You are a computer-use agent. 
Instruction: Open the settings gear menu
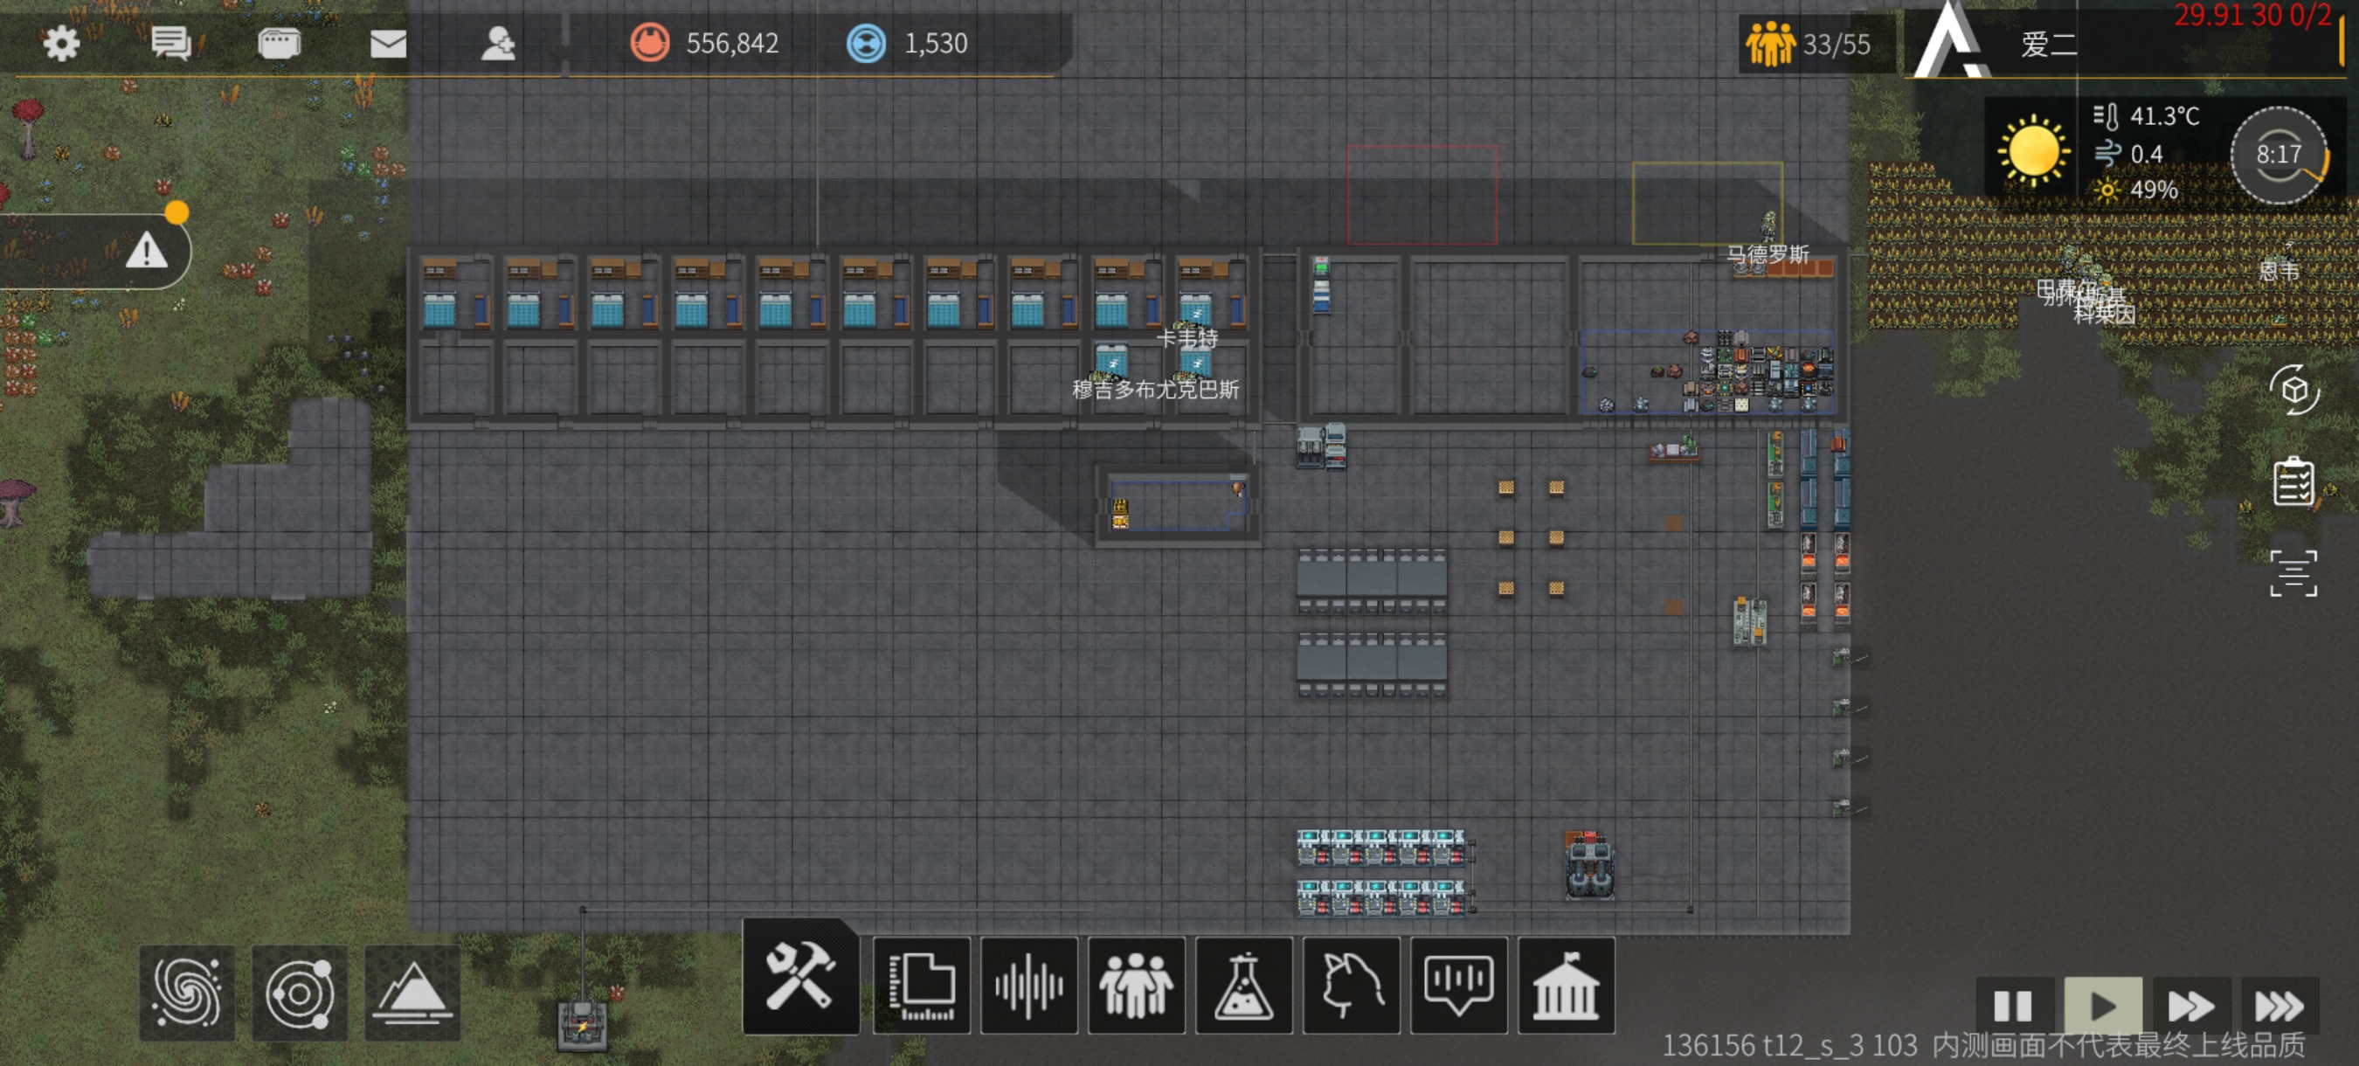pos(61,43)
